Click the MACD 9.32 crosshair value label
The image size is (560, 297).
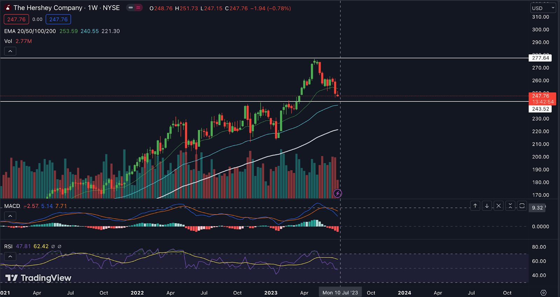pyautogui.click(x=537, y=208)
